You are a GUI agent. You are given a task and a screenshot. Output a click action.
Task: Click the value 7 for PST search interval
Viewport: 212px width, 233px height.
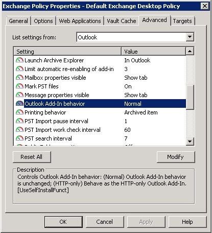[126, 138]
